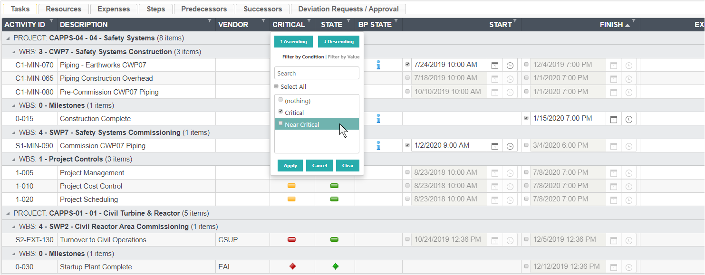This screenshot has height=275, width=705.
Task: Click red diamond critical icon for Startup Plant Complete
Action: click(x=292, y=266)
